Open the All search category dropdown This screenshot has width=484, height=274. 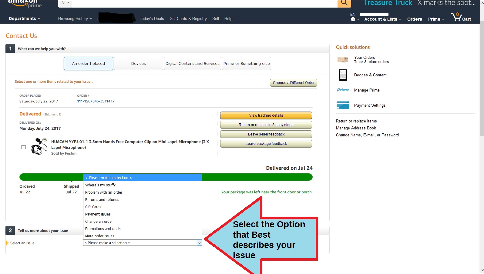tap(65, 3)
